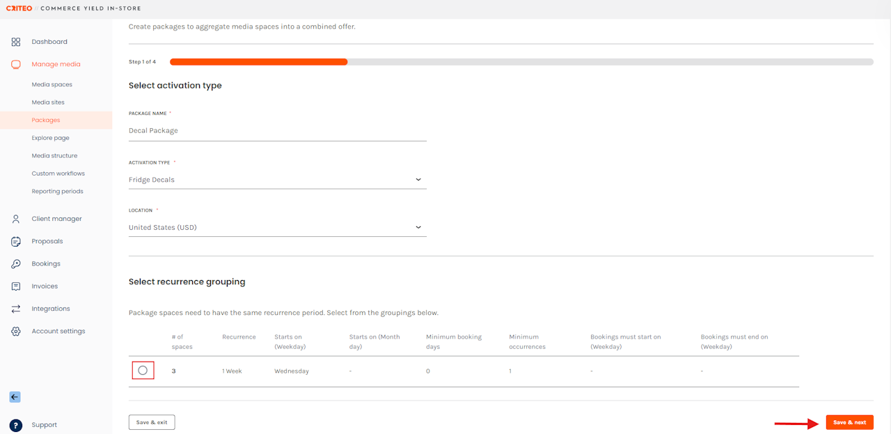Screen dimensions: 891x434
Task: Click the Account settings gear icon
Action: click(16, 332)
